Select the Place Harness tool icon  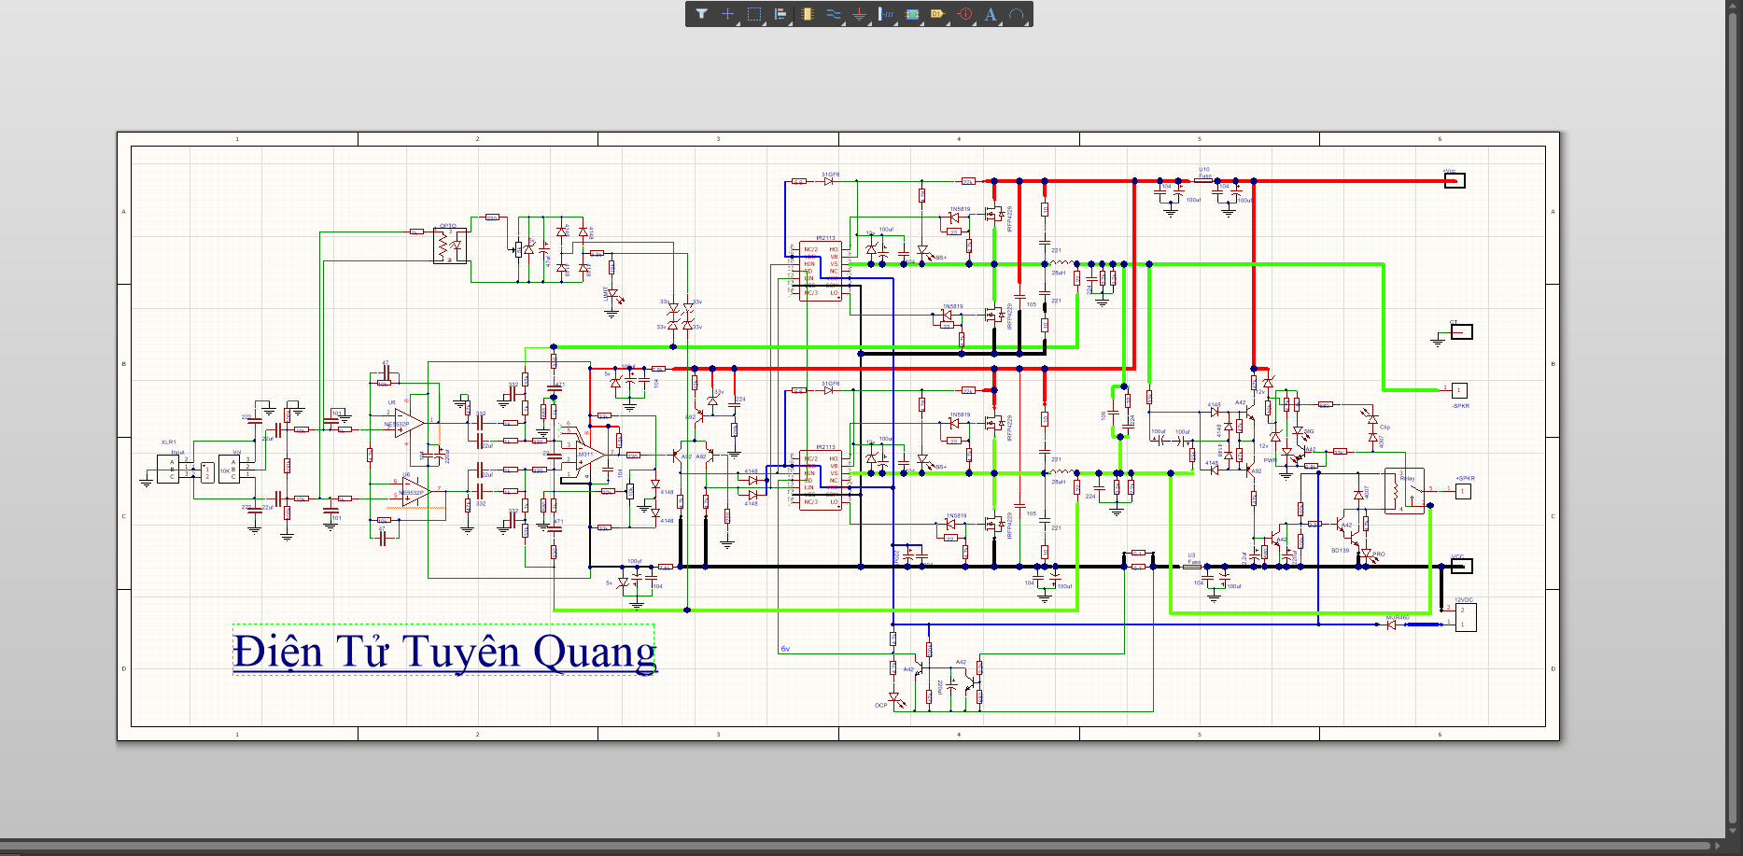[886, 14]
